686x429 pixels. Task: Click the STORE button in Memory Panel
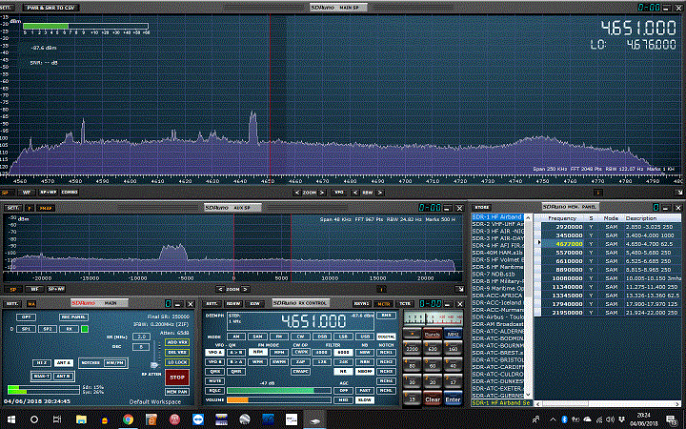[x=482, y=208]
